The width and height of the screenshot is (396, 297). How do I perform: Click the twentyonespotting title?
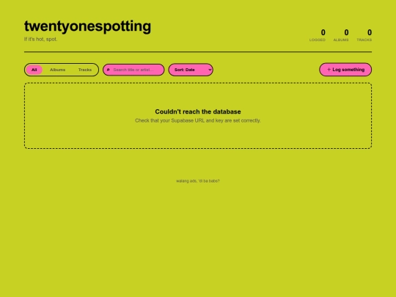click(88, 26)
